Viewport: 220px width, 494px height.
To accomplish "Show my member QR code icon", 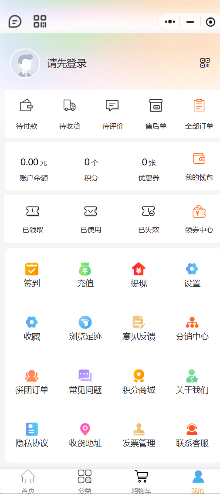I will pos(205,63).
